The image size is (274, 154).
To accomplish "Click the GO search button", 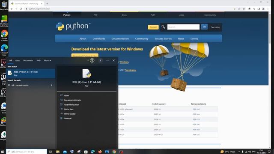I will 204,27.
